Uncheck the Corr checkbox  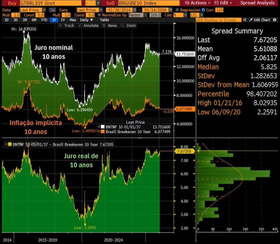pyautogui.click(x=203, y=10)
